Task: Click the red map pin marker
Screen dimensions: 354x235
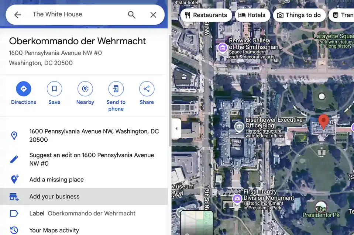Action: (323, 122)
